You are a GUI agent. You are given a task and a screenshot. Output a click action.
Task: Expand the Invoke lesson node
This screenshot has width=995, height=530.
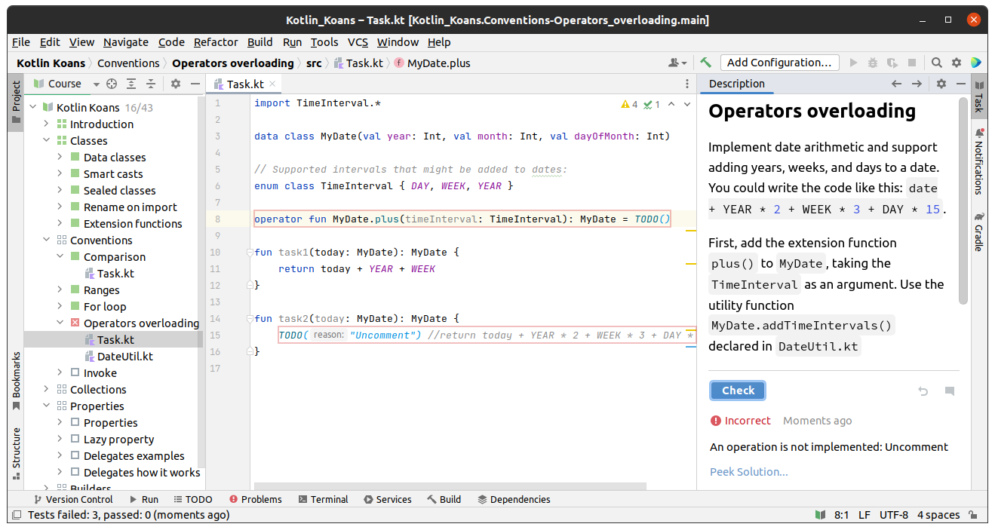[60, 372]
